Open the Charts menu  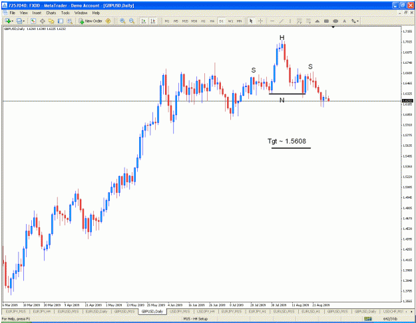tap(51, 13)
